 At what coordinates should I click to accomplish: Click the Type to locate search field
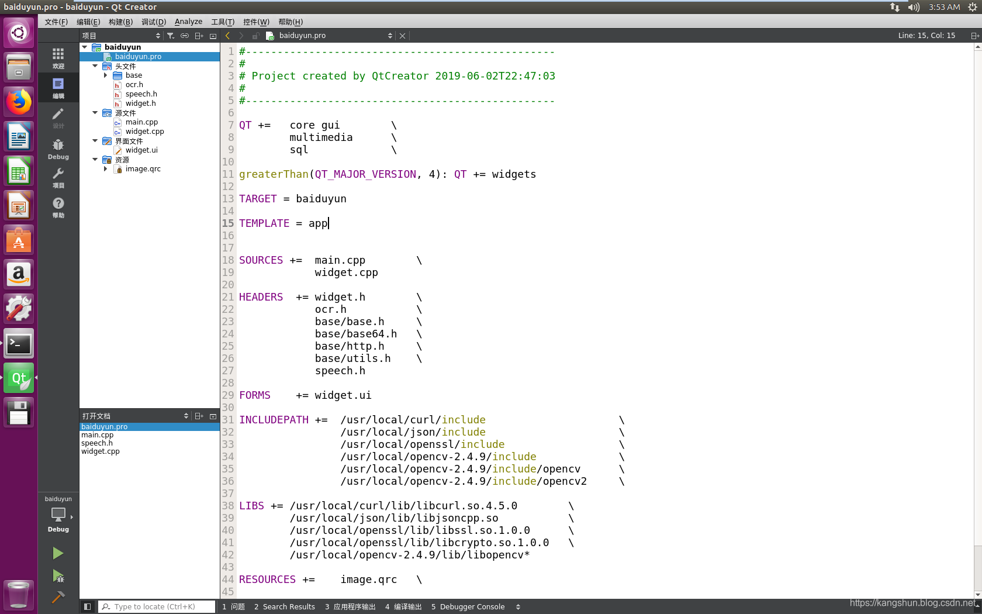point(156,606)
